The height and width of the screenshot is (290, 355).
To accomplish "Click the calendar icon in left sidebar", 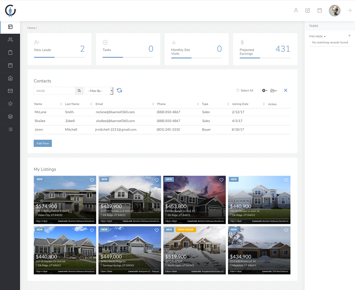I will point(10,65).
